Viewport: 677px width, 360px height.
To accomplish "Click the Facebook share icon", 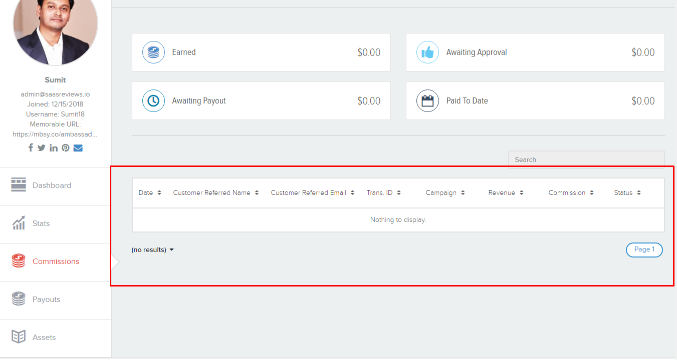I will tap(31, 147).
